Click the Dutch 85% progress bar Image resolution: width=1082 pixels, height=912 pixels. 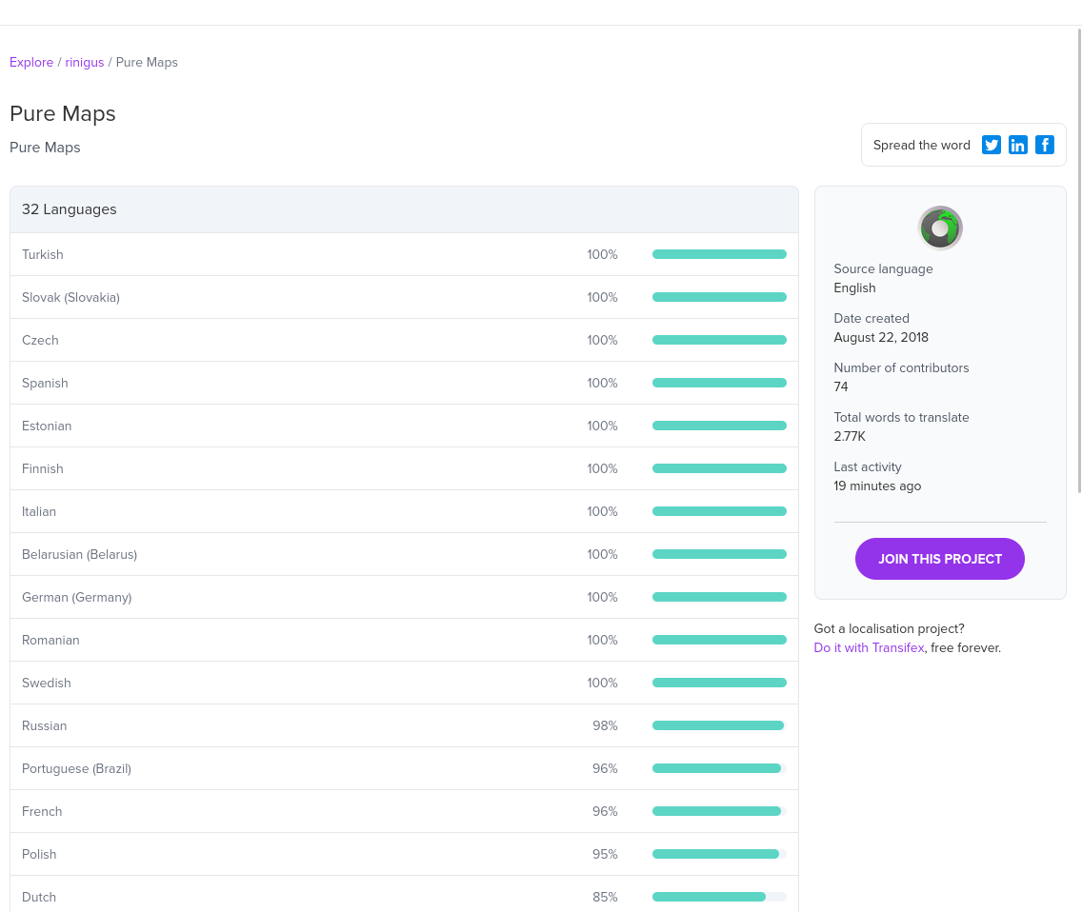[x=719, y=897]
